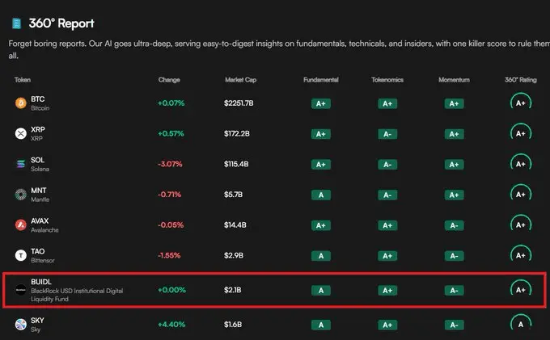550x340 pixels.
Task: Click the TAO ticker name
Action: pyautogui.click(x=37, y=251)
